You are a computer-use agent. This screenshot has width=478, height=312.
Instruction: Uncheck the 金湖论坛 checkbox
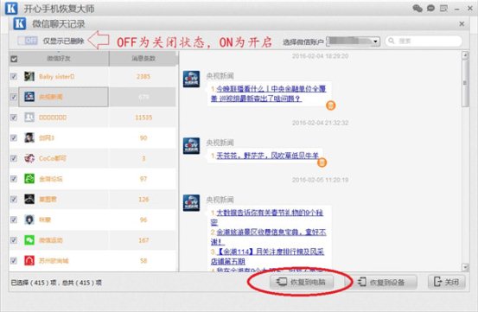pyautogui.click(x=14, y=179)
